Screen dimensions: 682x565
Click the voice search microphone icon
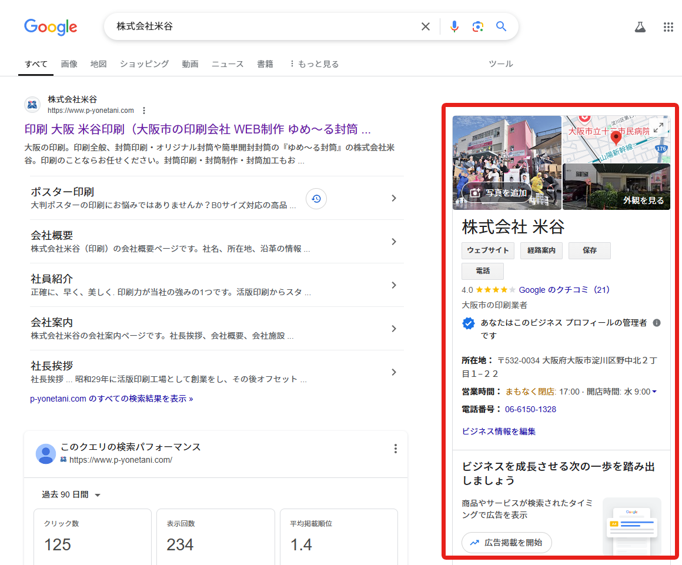coord(454,26)
